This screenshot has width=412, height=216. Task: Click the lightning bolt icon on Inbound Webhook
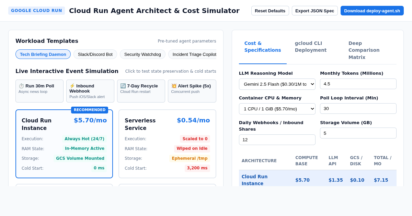[72, 86]
